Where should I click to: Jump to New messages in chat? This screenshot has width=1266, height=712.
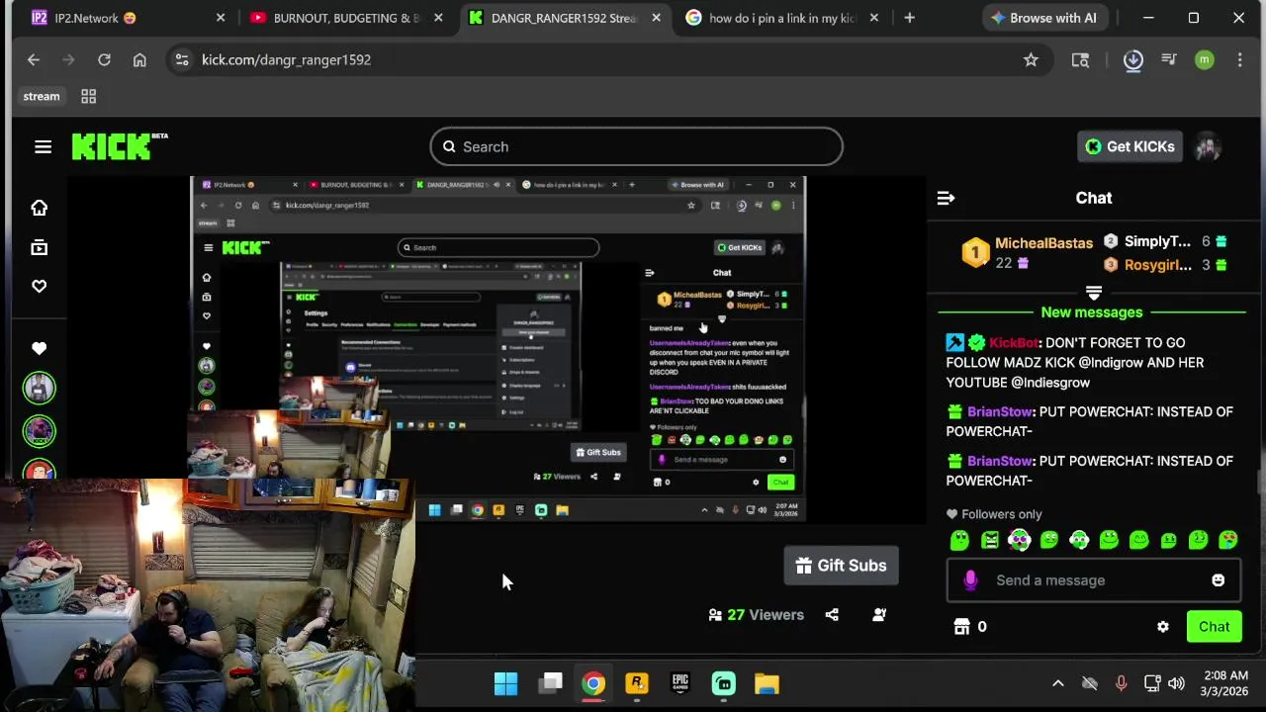pos(1091,311)
